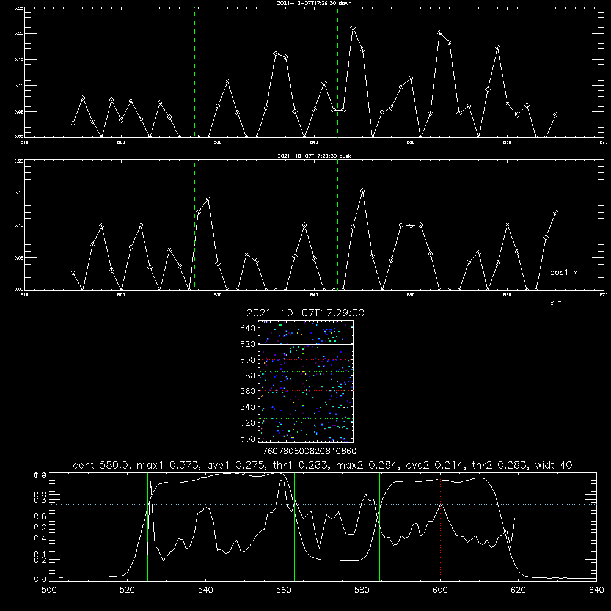
Task: Click the '520' label on the image's vertical axis
Action: point(248,423)
